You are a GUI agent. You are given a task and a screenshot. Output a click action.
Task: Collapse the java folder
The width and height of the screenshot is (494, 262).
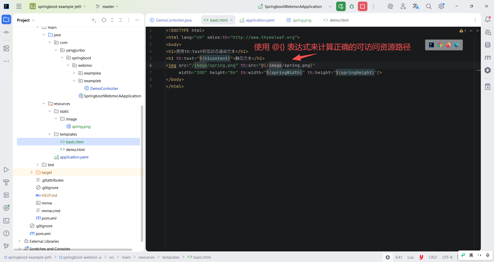pyautogui.click(x=44, y=35)
